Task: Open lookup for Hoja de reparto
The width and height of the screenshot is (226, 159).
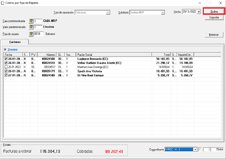Action: click(31, 34)
